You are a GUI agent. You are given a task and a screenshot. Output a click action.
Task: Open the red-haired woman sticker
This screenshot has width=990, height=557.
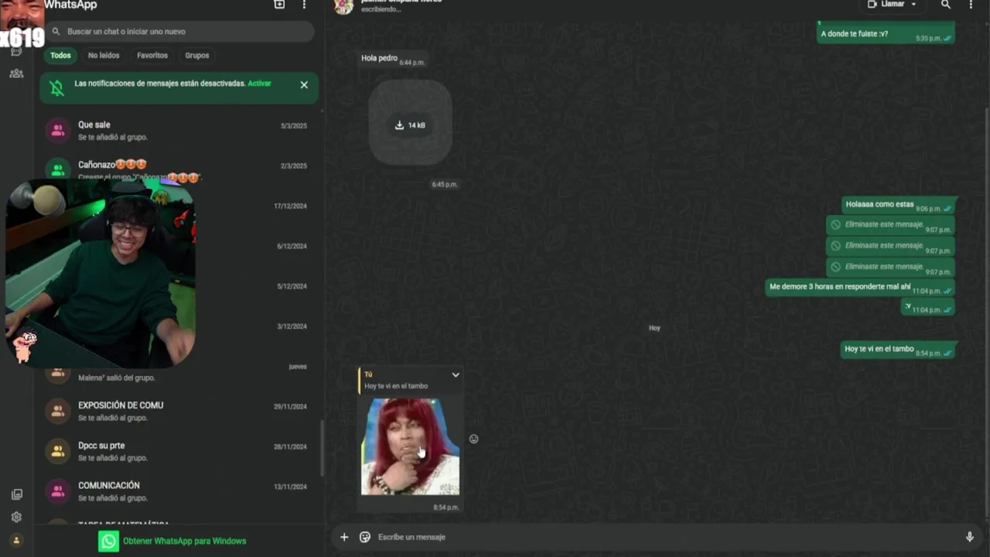410,446
